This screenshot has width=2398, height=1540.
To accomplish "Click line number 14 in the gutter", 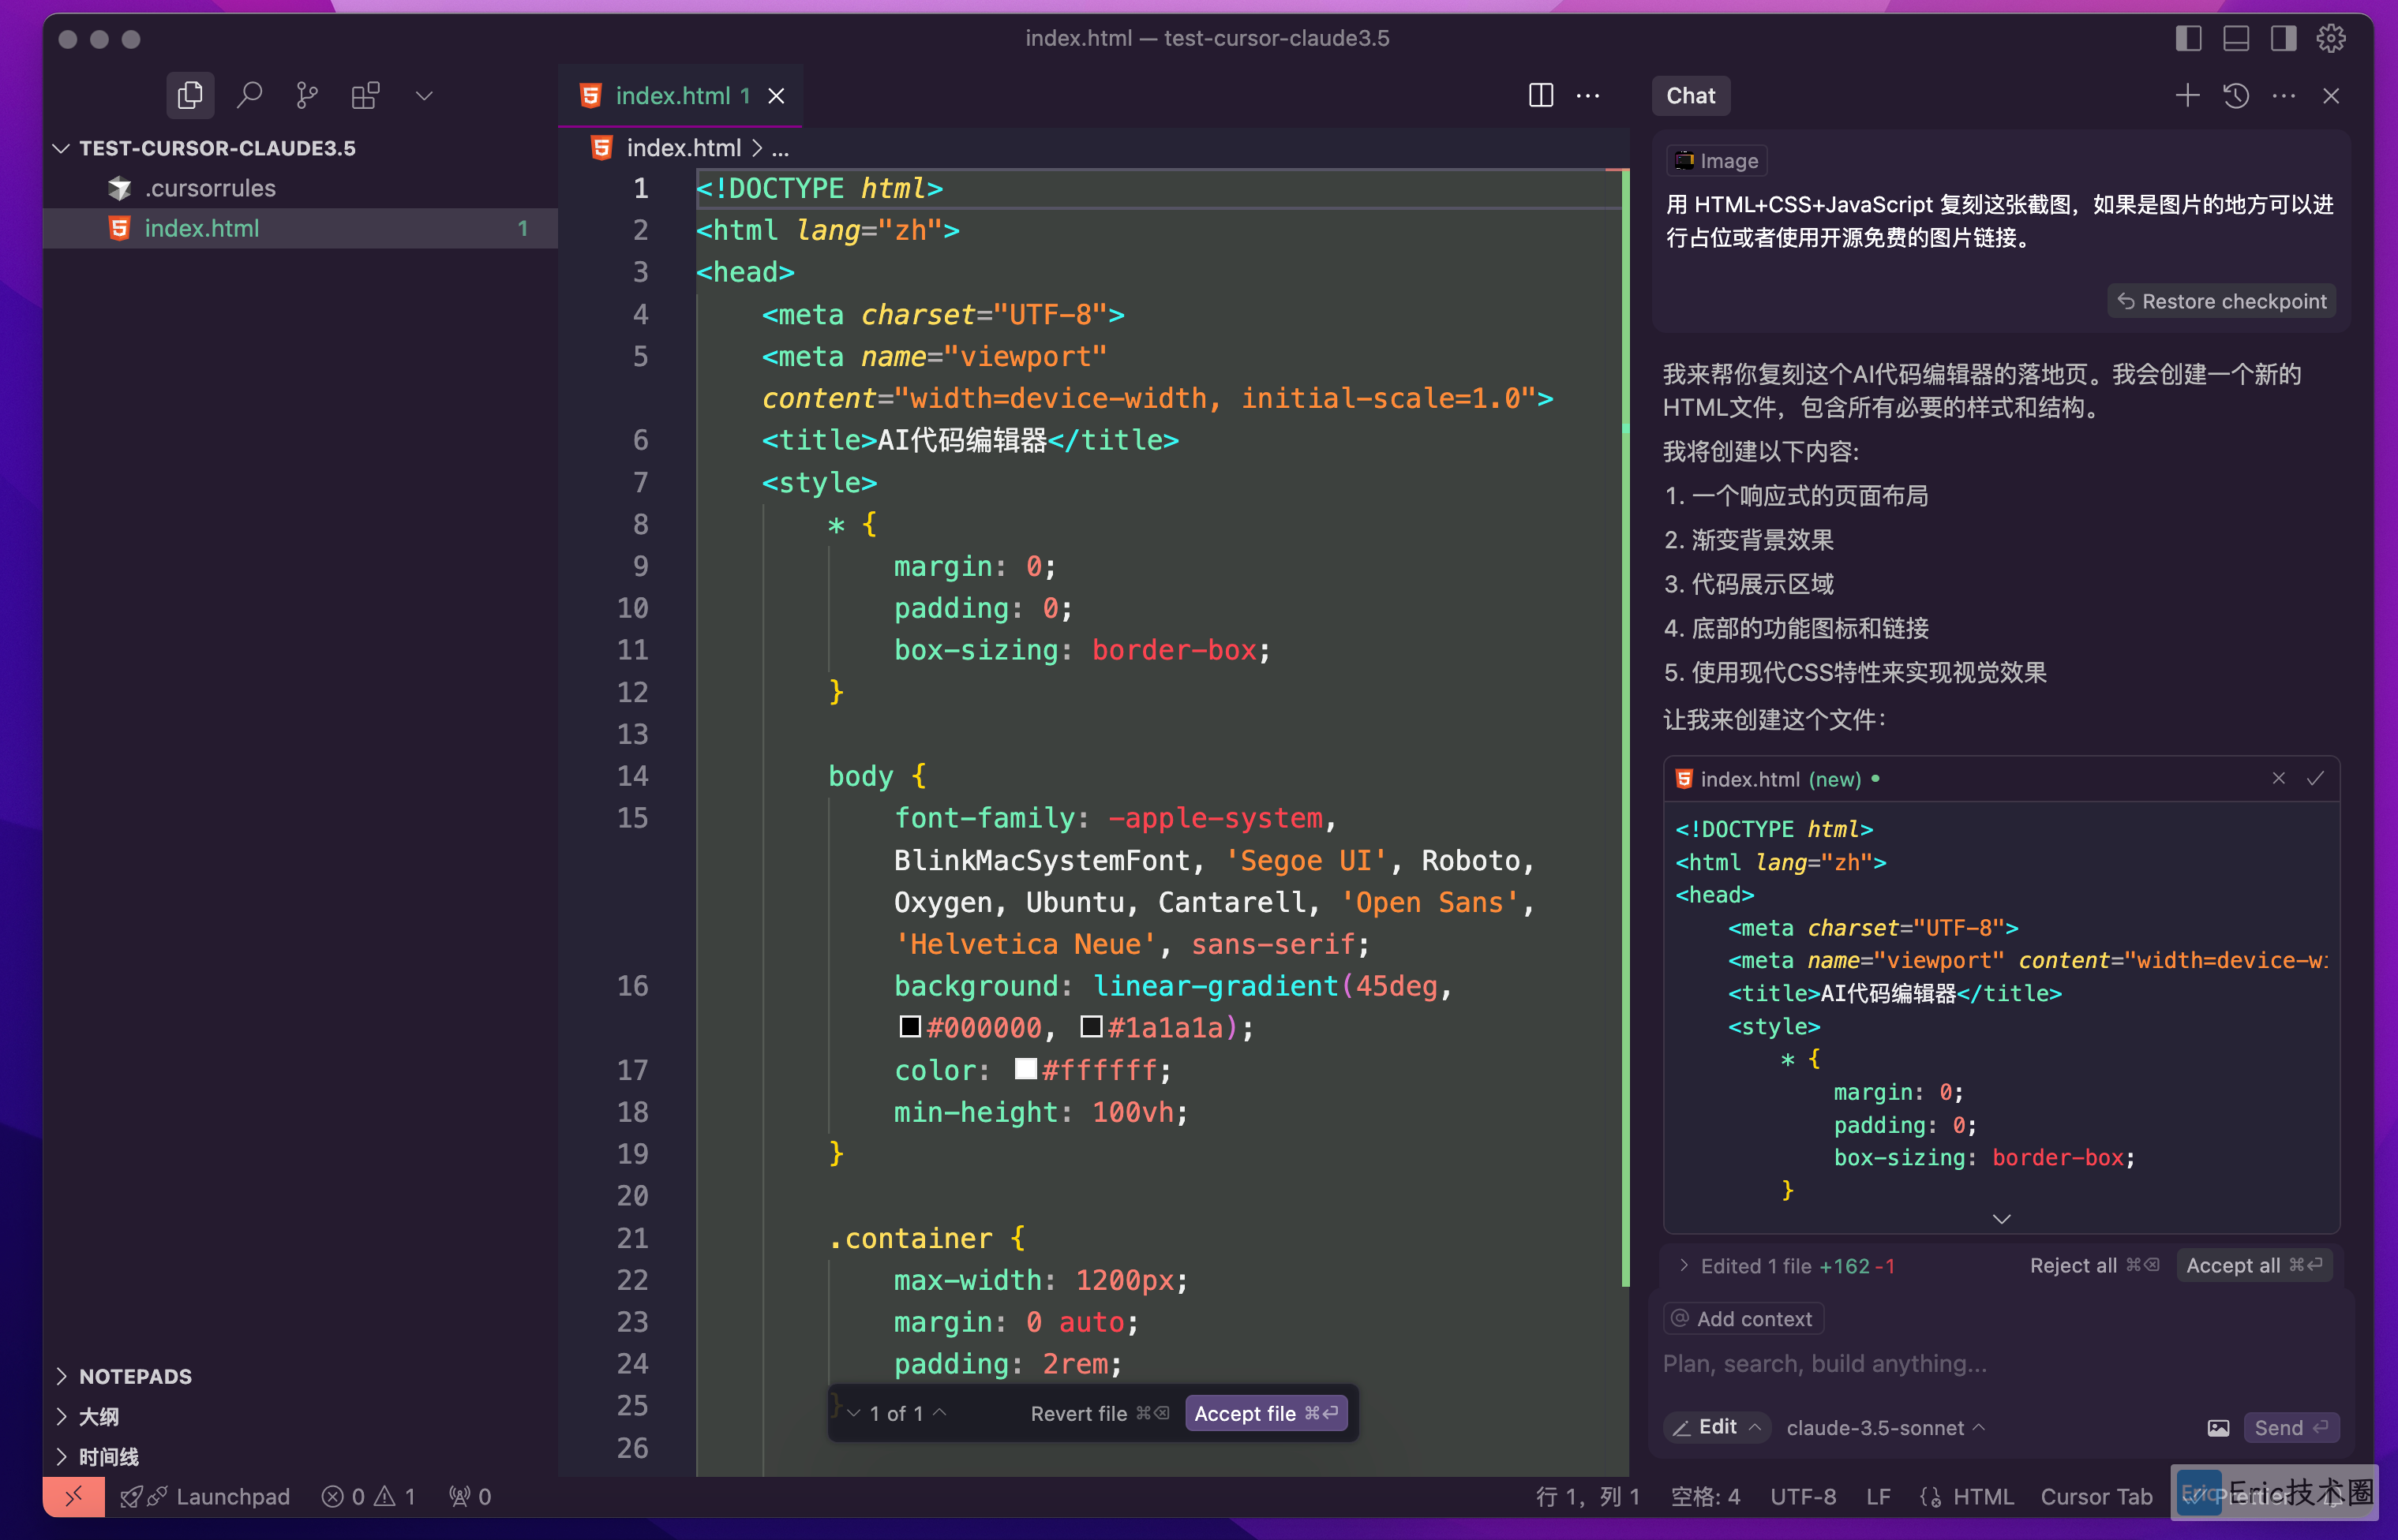I will point(632,776).
